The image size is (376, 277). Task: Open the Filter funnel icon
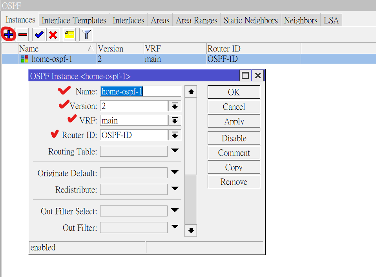tap(86, 35)
